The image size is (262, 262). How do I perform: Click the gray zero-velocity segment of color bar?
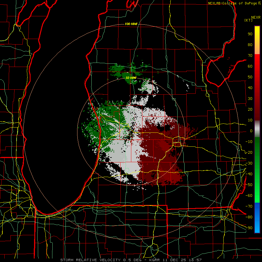pos(257,129)
